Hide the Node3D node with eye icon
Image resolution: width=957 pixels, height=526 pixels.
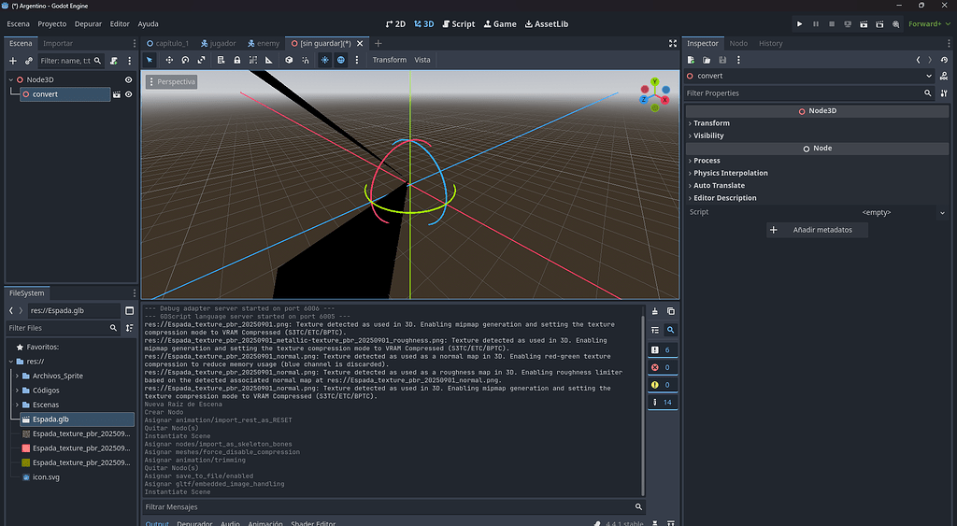pyautogui.click(x=129, y=80)
